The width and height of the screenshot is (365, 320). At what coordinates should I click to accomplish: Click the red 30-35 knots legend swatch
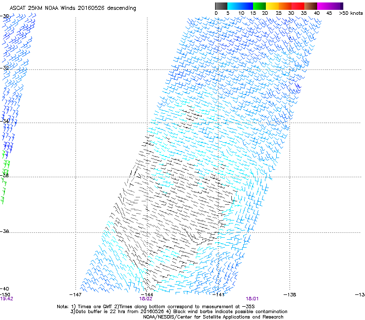(298, 6)
